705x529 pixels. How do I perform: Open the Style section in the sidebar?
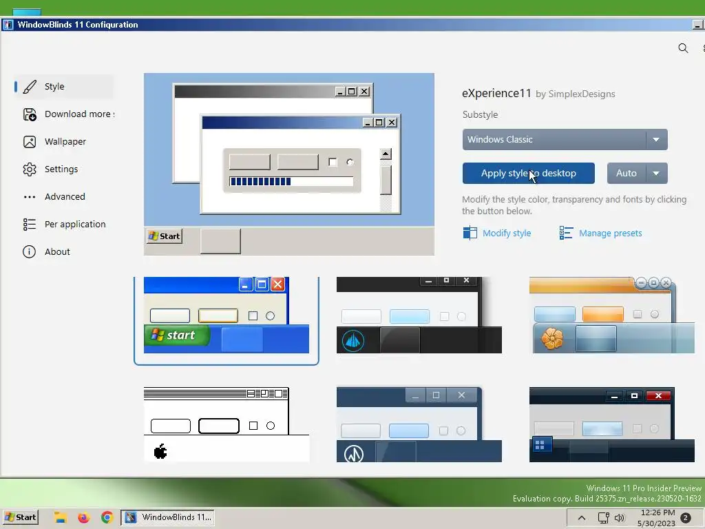pyautogui.click(x=64, y=86)
